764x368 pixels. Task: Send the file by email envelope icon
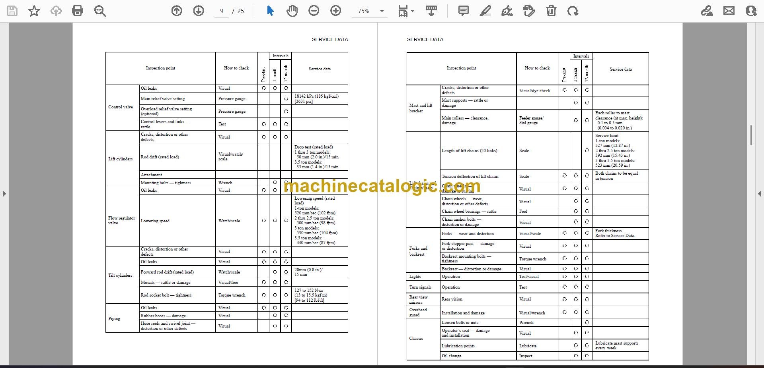[x=729, y=11]
